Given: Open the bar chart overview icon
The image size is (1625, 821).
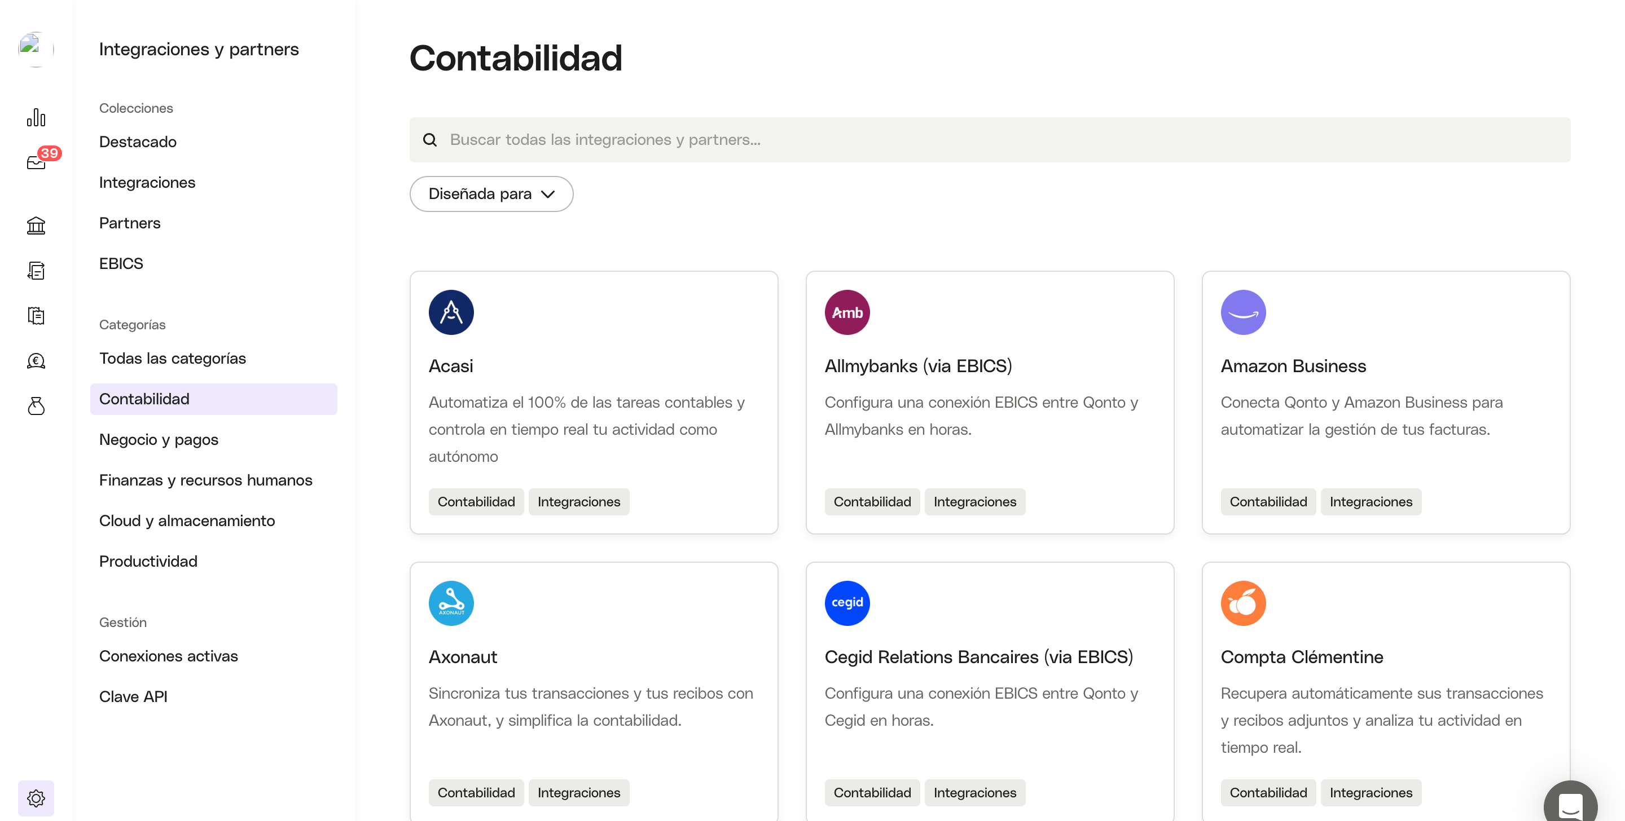Looking at the screenshot, I should tap(36, 118).
